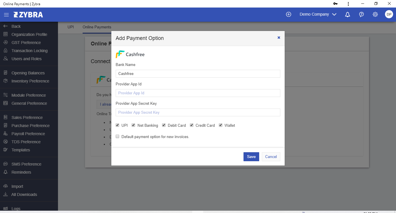Open the notifications bell
The width and height of the screenshot is (396, 213).
pos(348,14)
